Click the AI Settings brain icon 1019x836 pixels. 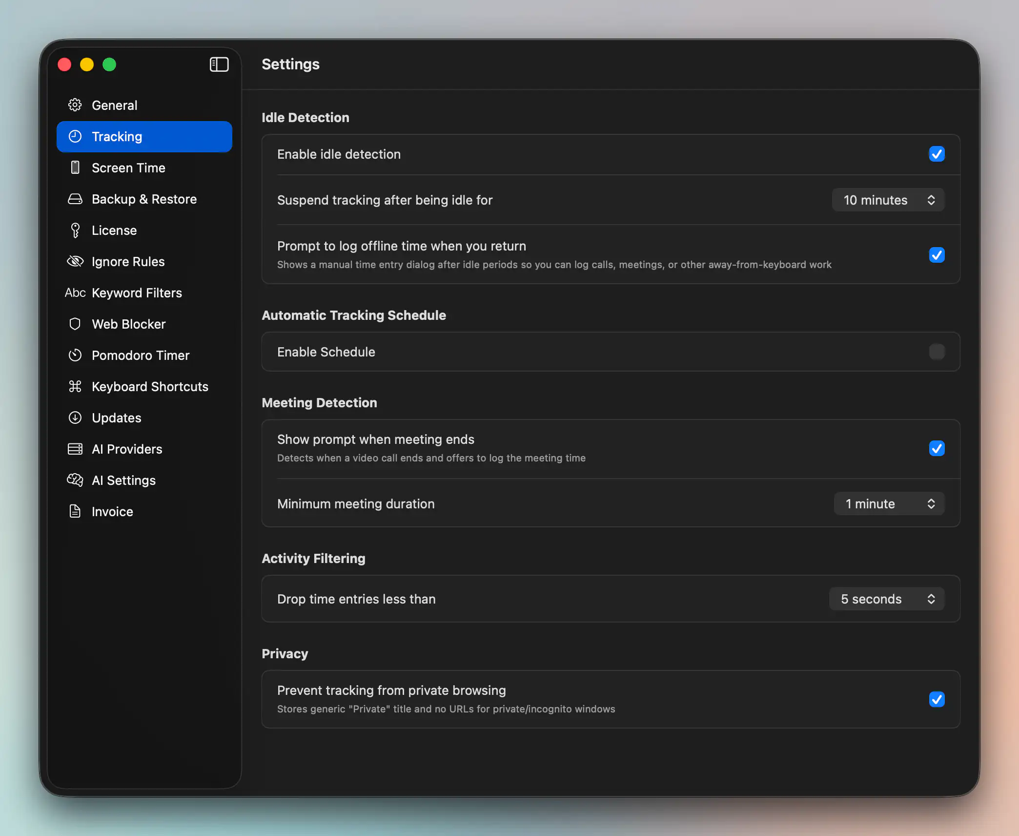(75, 480)
